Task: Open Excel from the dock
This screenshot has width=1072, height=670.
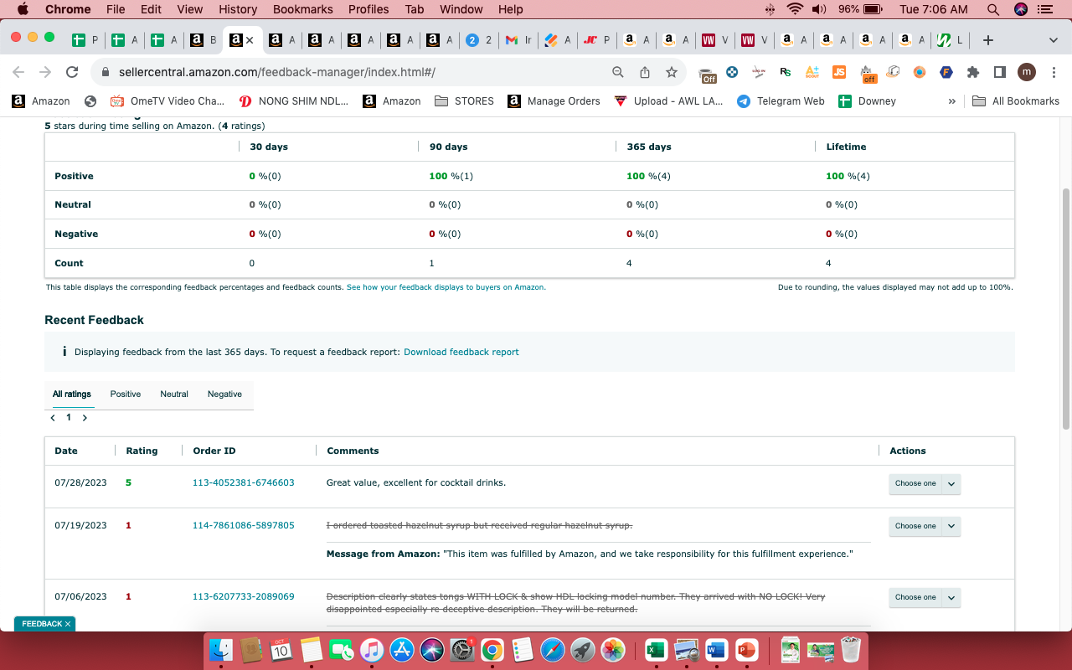Action: 656,649
